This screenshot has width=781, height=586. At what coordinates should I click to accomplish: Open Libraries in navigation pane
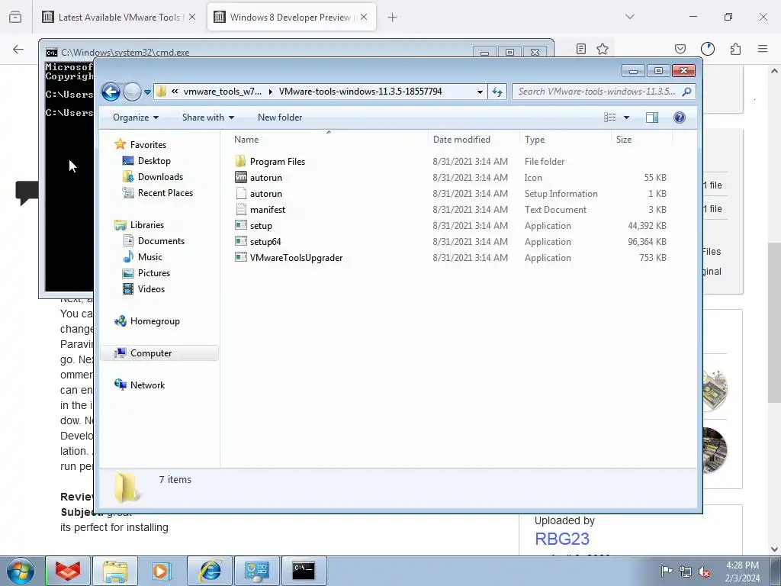147,225
